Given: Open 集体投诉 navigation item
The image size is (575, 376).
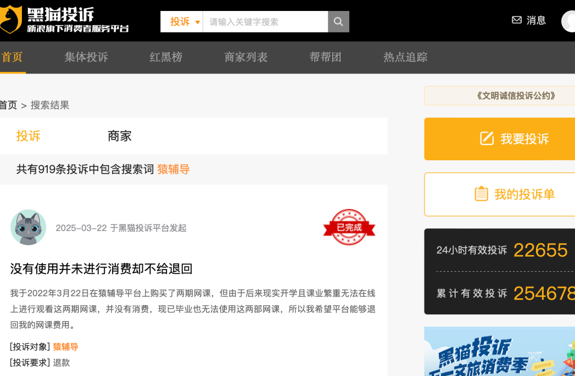Looking at the screenshot, I should (x=86, y=57).
